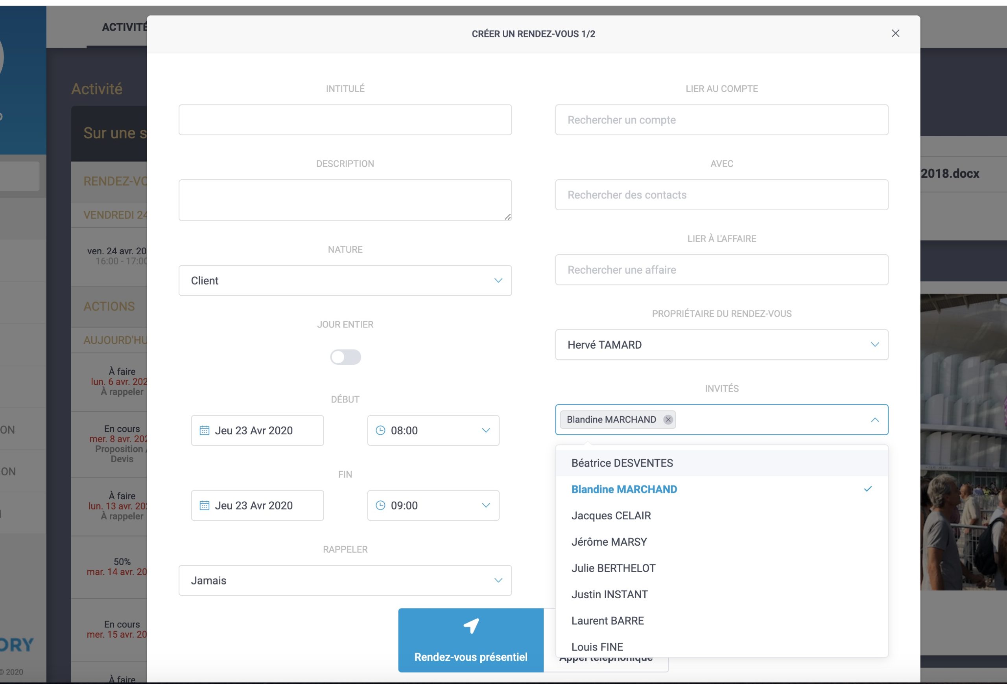
Task: Open the Rappeler dropdown set to Jamais
Action: coord(345,580)
